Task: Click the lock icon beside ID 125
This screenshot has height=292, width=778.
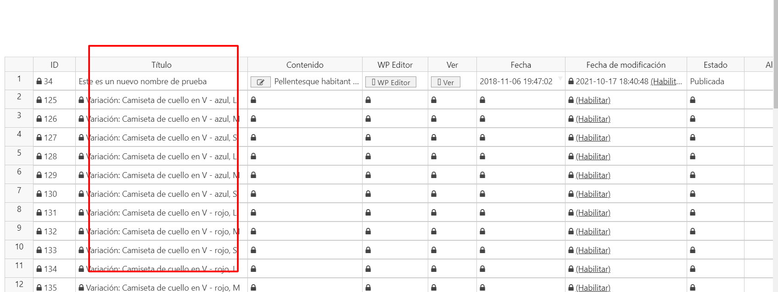Action: [x=39, y=100]
